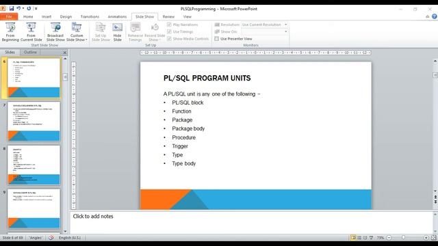Go to next slide double-arrow
The height and width of the screenshot is (246, 438).
pos(435,202)
